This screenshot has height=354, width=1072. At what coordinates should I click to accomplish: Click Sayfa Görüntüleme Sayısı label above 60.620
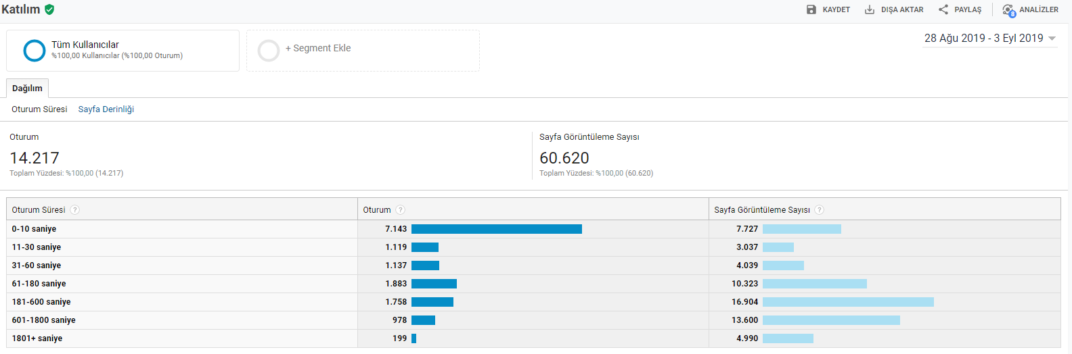pos(589,137)
